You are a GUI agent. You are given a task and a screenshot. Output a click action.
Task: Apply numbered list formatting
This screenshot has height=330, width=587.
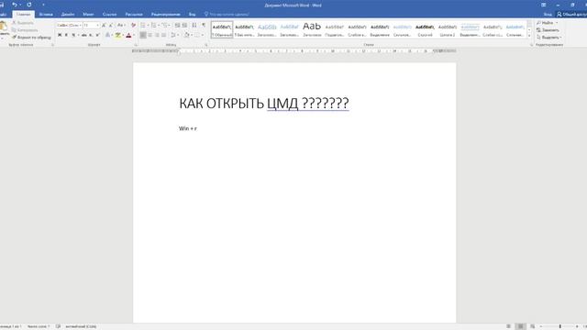pyautogui.click(x=153, y=25)
